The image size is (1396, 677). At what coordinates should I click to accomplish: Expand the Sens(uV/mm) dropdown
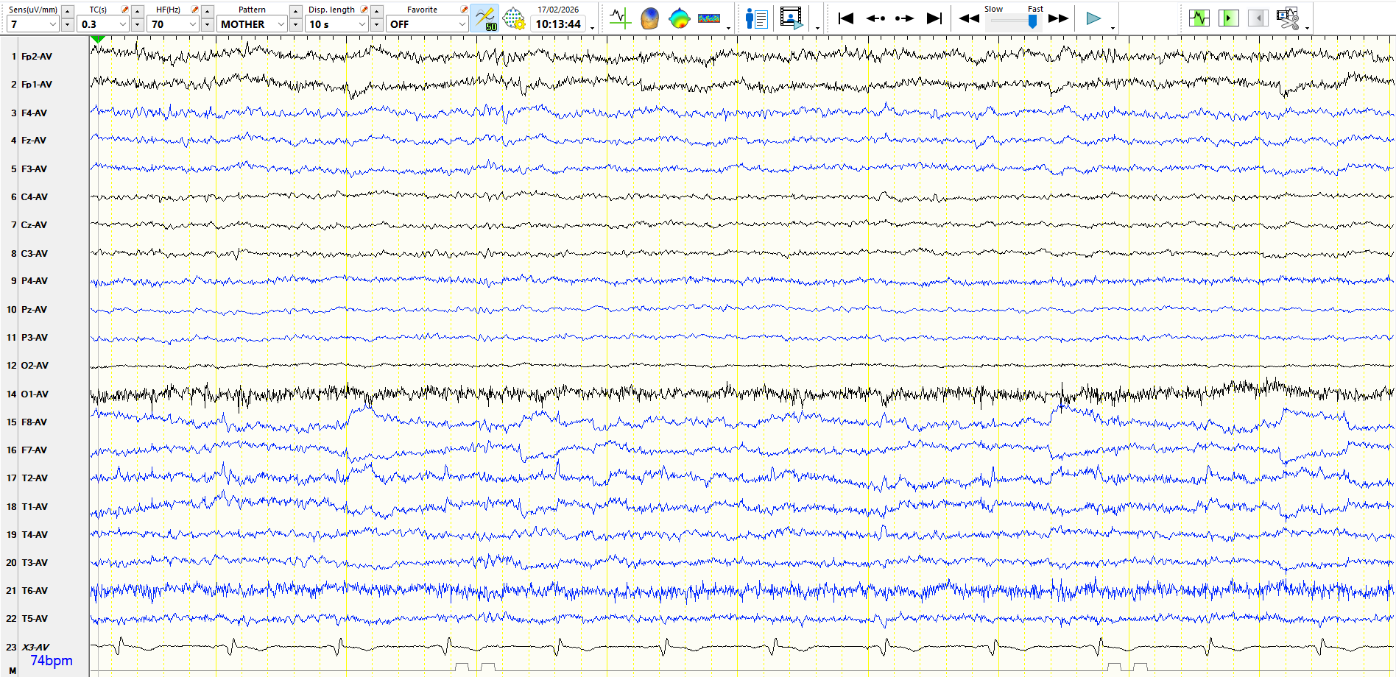(52, 24)
